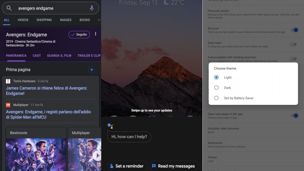Image resolution: width=304 pixels, height=171 pixels.
Task: Toggle the Discover switch
Action: pos(294,30)
